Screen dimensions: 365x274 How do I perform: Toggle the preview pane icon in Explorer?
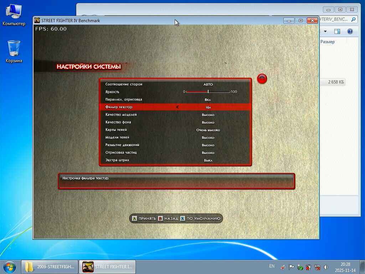[337, 31]
